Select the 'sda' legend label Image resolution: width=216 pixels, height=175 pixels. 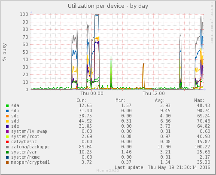point(15,106)
